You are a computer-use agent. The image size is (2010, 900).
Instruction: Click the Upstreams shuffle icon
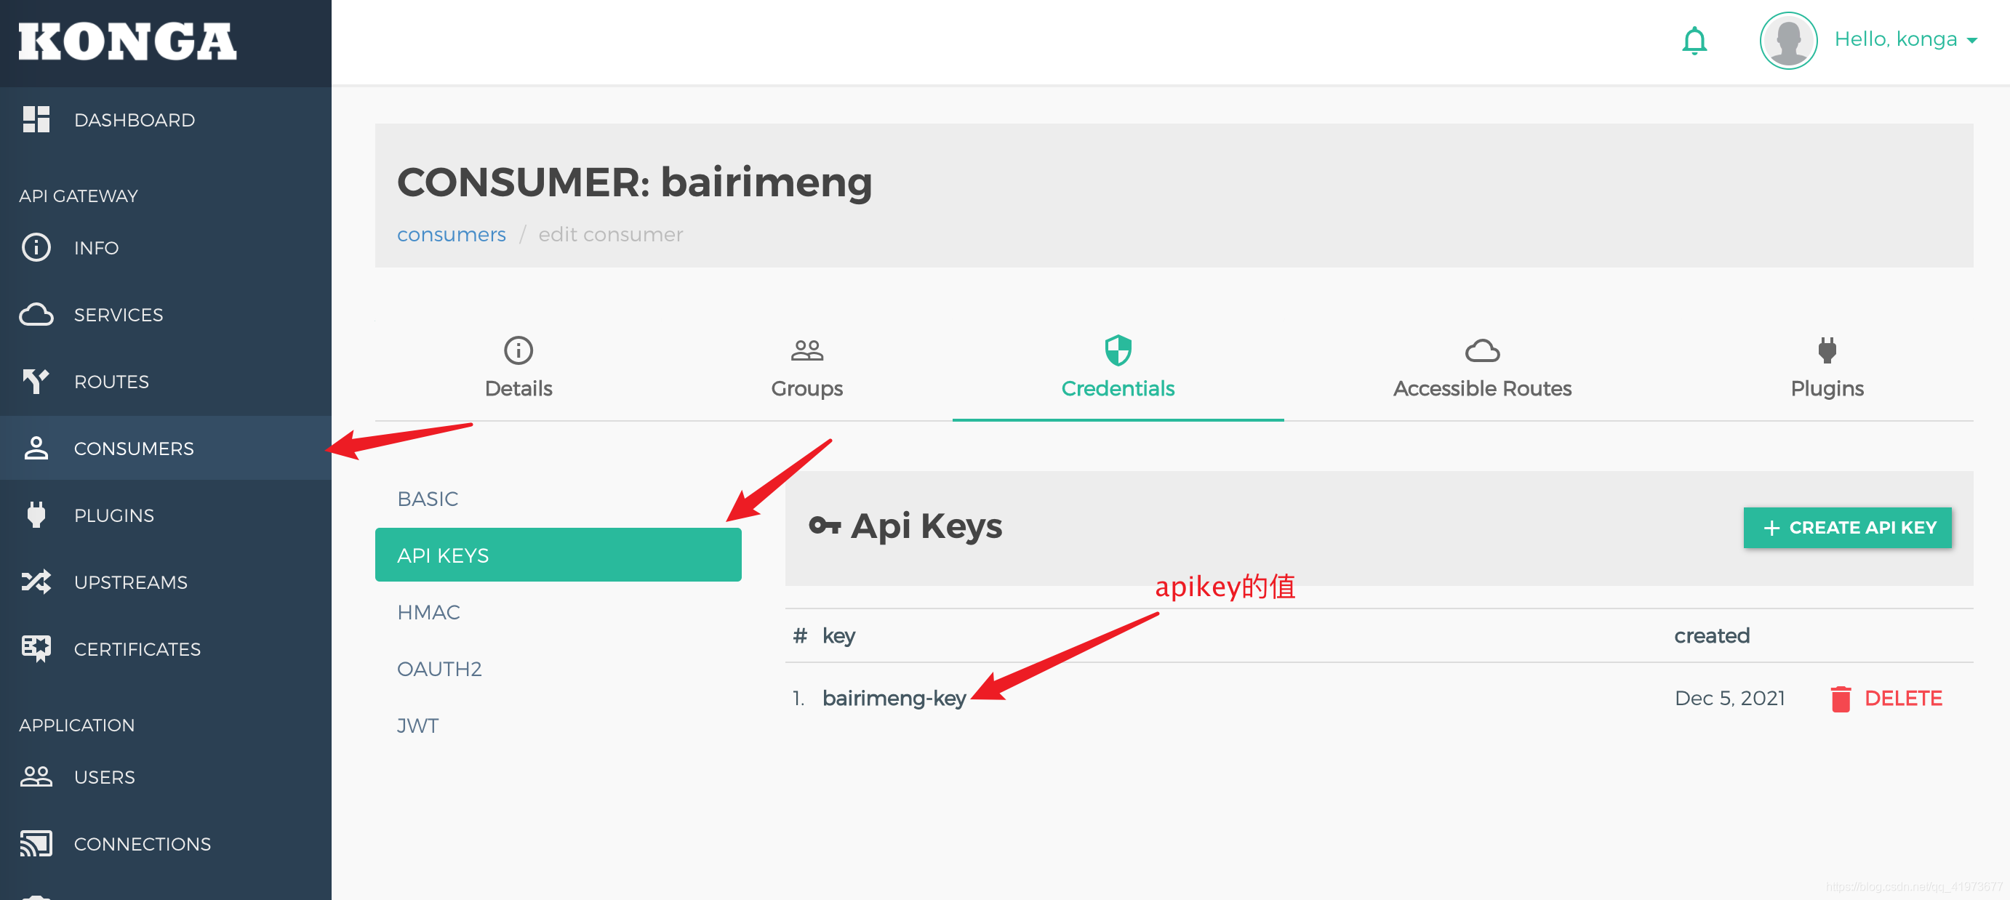(36, 582)
